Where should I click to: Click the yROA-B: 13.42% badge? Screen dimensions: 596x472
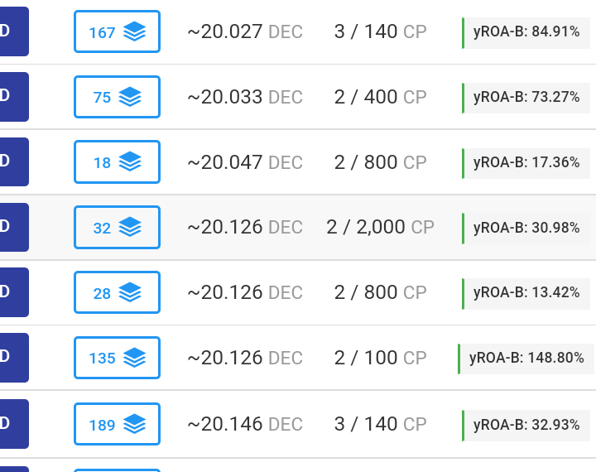pos(526,294)
